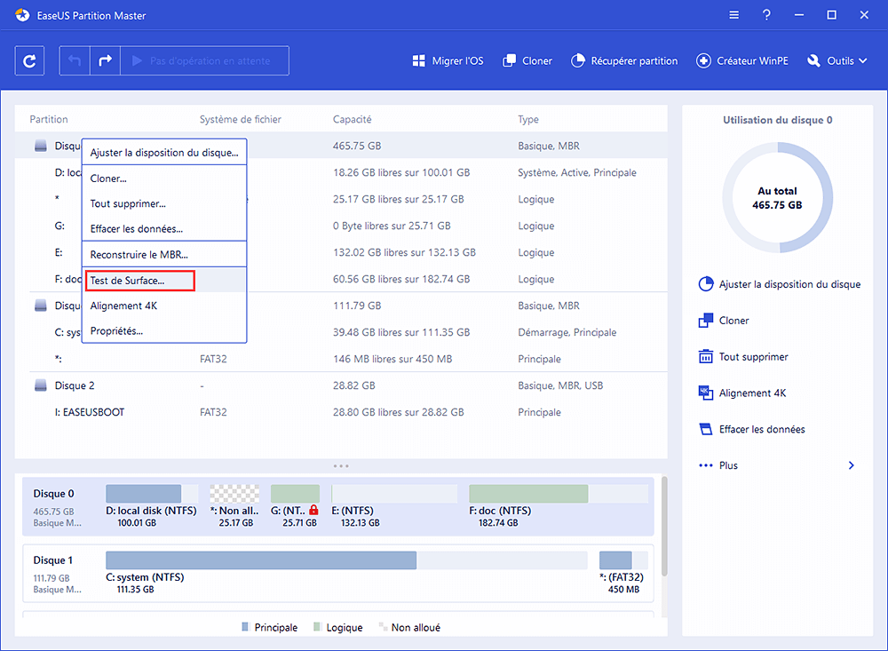Choose Effacer les données... context menu item

pyautogui.click(x=164, y=229)
